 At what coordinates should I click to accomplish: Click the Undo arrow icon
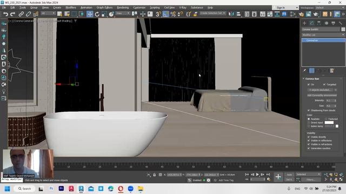pyautogui.click(x=5, y=14)
